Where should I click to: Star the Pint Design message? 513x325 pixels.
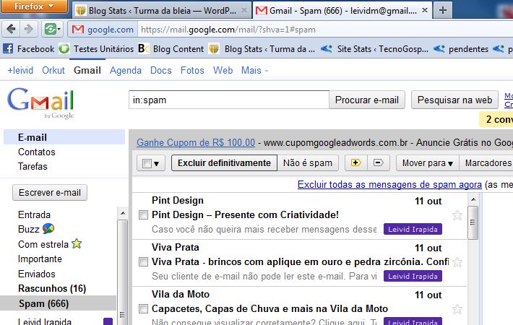[457, 215]
